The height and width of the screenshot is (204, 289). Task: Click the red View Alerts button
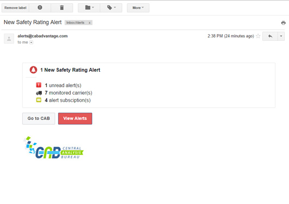[75, 119]
